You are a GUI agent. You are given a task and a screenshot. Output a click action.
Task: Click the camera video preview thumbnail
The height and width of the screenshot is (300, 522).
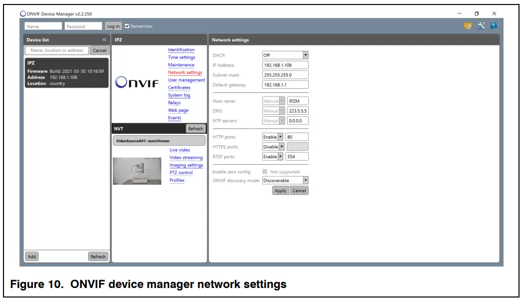pyautogui.click(x=137, y=171)
